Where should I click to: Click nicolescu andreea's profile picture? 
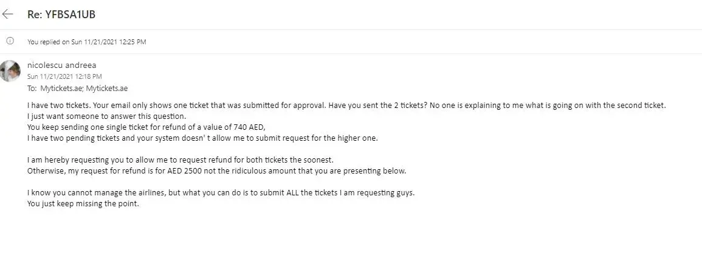coord(10,70)
